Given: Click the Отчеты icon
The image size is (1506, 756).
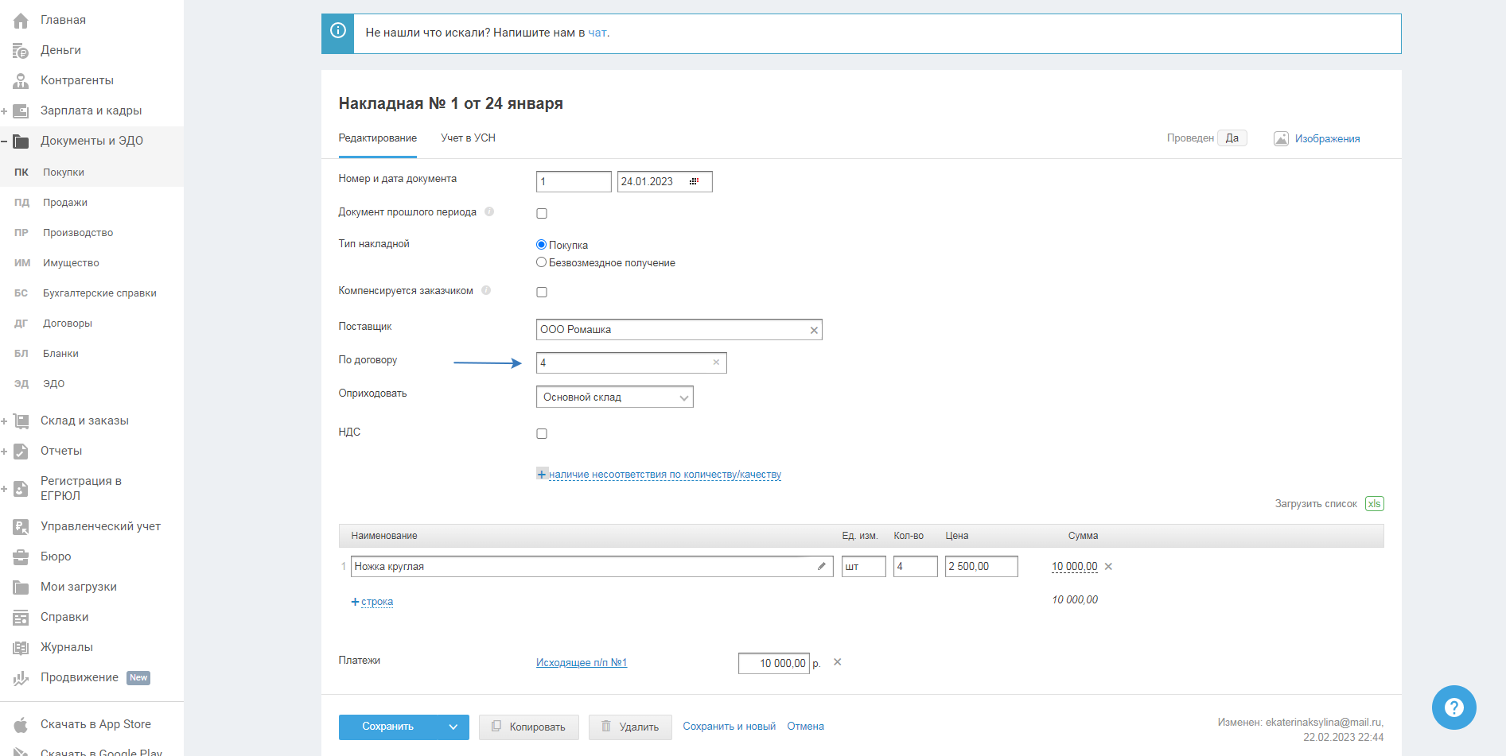Looking at the screenshot, I should (21, 452).
